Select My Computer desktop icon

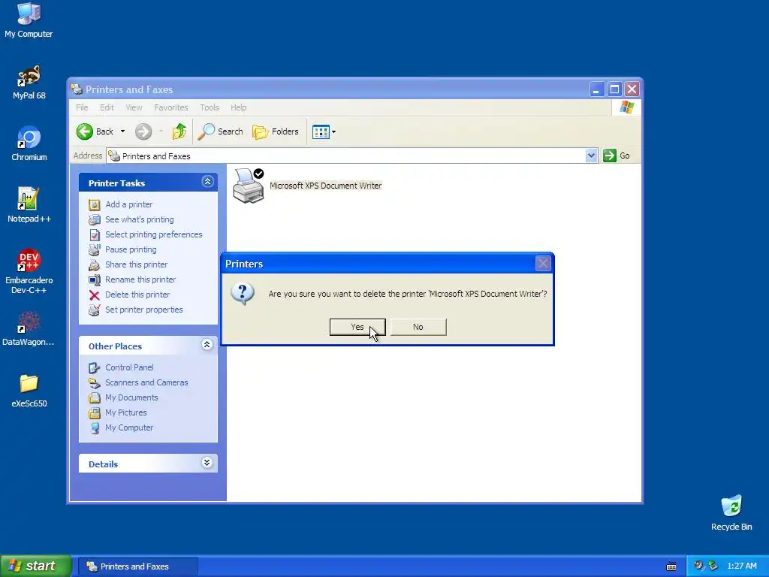(29, 20)
